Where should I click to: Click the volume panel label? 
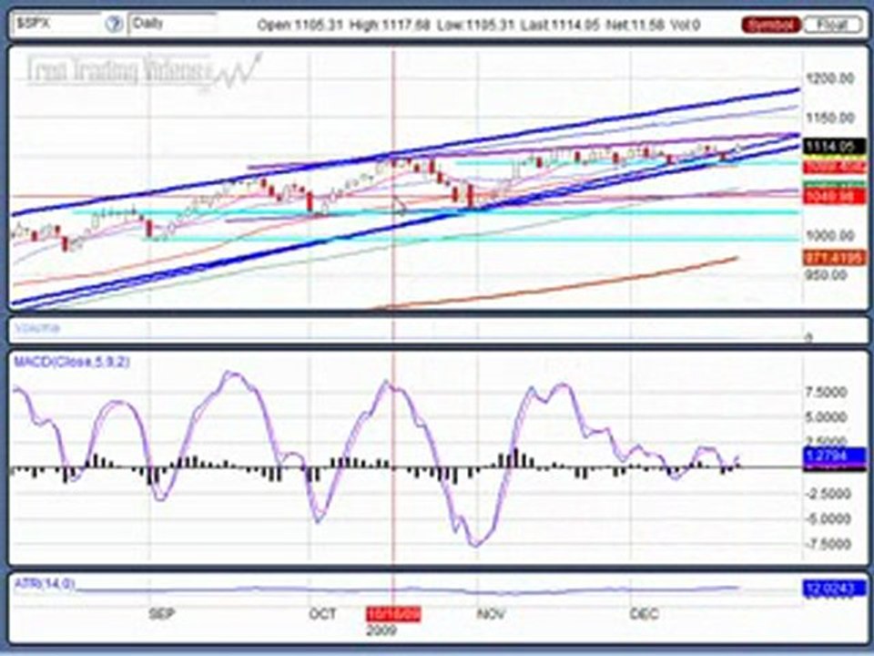pos(37,329)
